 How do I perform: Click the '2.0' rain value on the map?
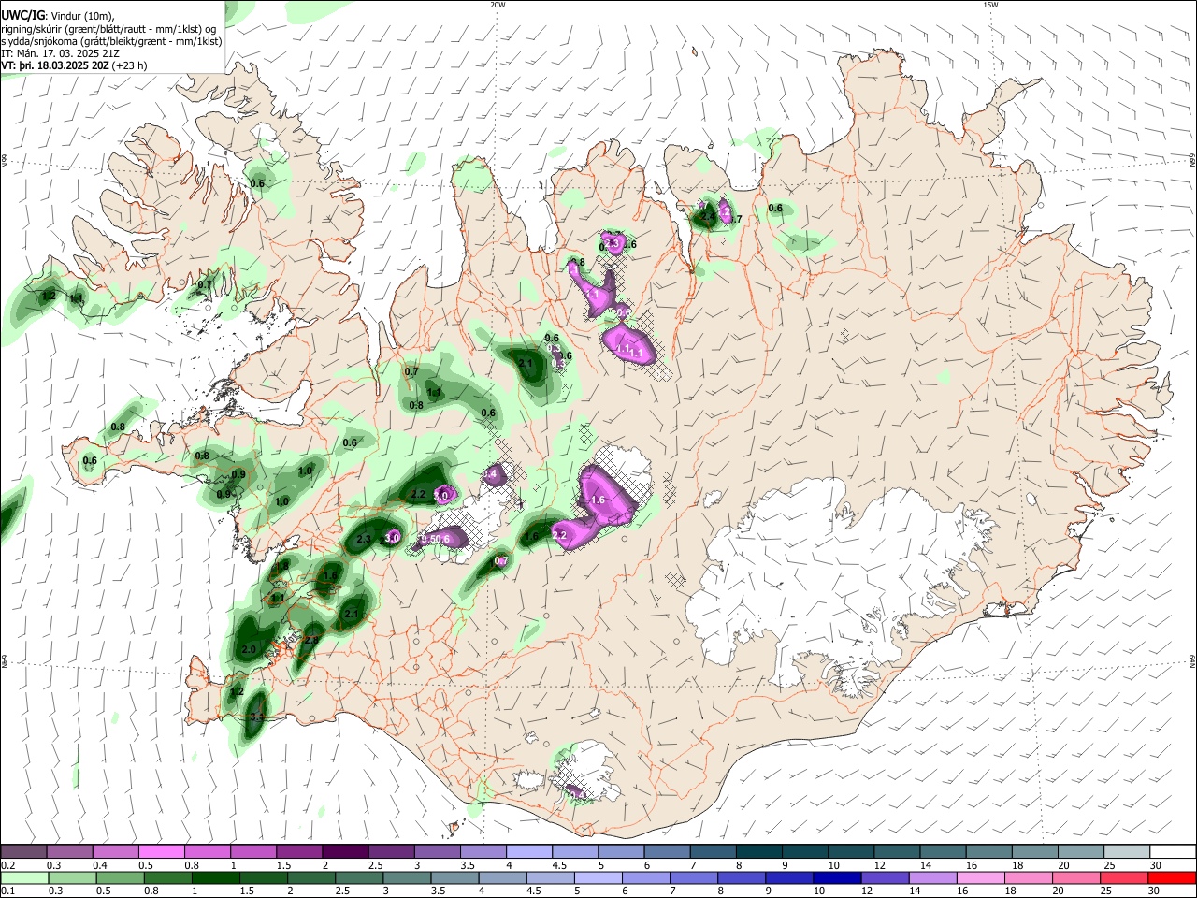click(249, 649)
